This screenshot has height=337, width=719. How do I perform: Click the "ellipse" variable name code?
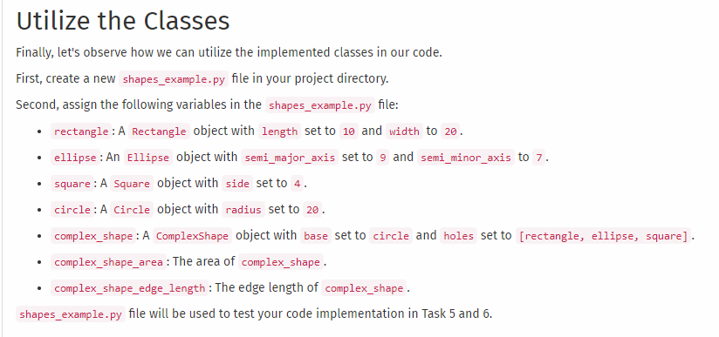click(75, 158)
